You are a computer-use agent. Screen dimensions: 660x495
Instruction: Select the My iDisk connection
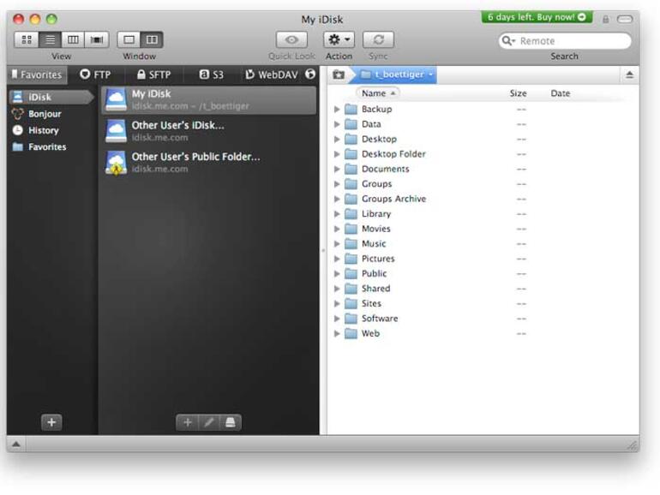coord(209,99)
